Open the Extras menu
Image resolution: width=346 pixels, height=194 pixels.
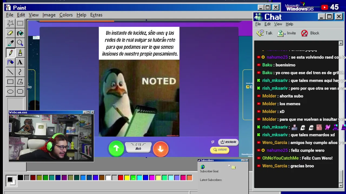(x=96, y=15)
